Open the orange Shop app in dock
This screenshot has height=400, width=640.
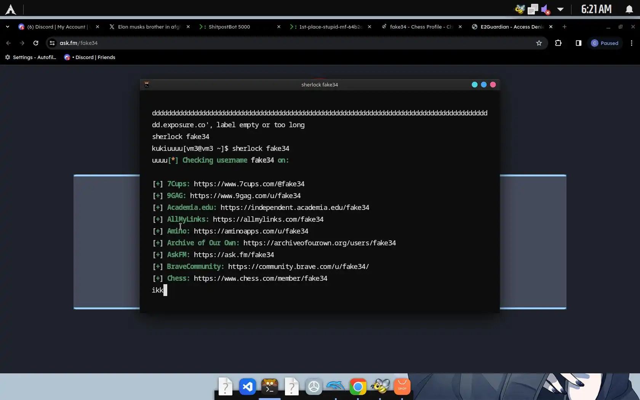(x=402, y=387)
